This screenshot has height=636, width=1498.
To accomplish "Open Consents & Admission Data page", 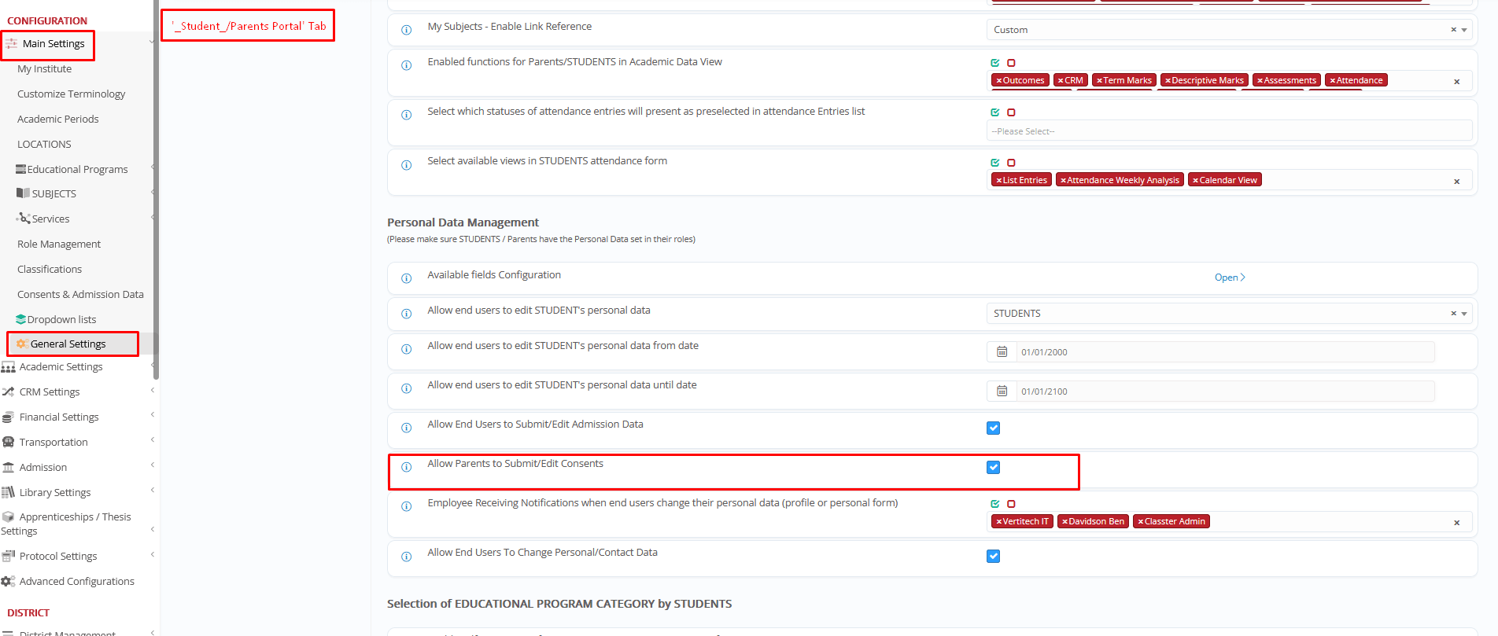I will click(80, 295).
